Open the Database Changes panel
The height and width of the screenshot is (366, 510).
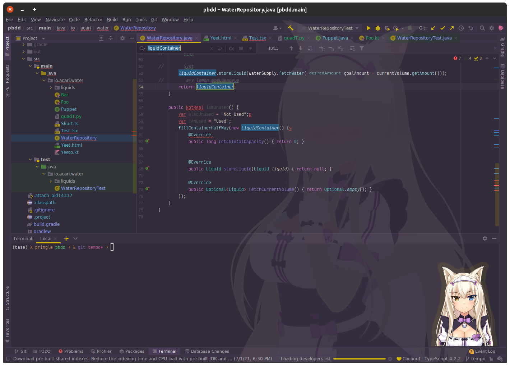click(207, 351)
